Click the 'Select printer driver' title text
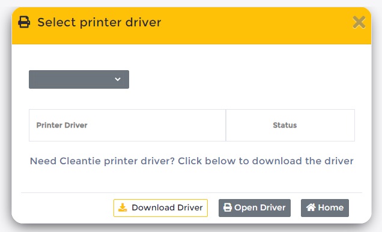 point(99,22)
